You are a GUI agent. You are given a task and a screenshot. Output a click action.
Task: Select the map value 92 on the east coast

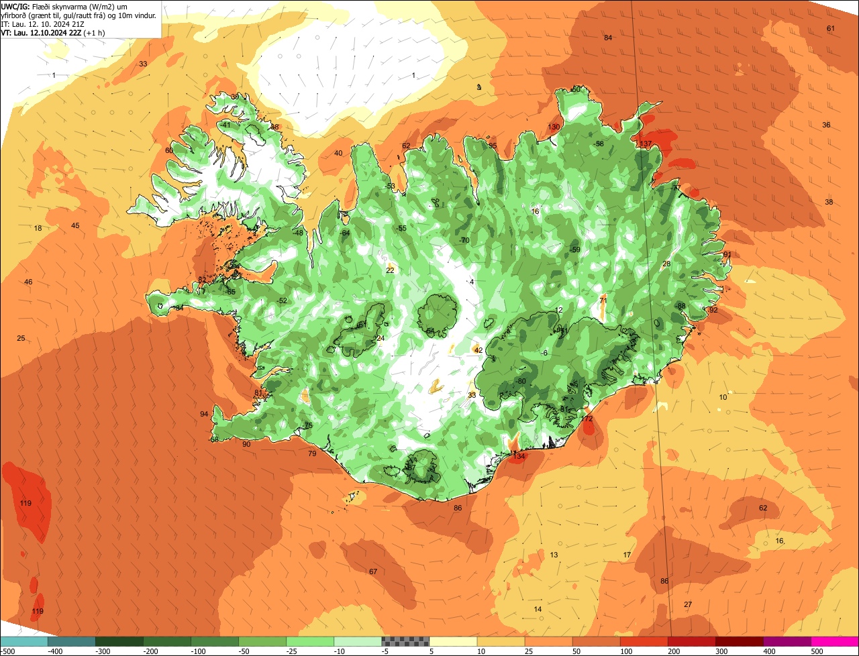coord(713,310)
